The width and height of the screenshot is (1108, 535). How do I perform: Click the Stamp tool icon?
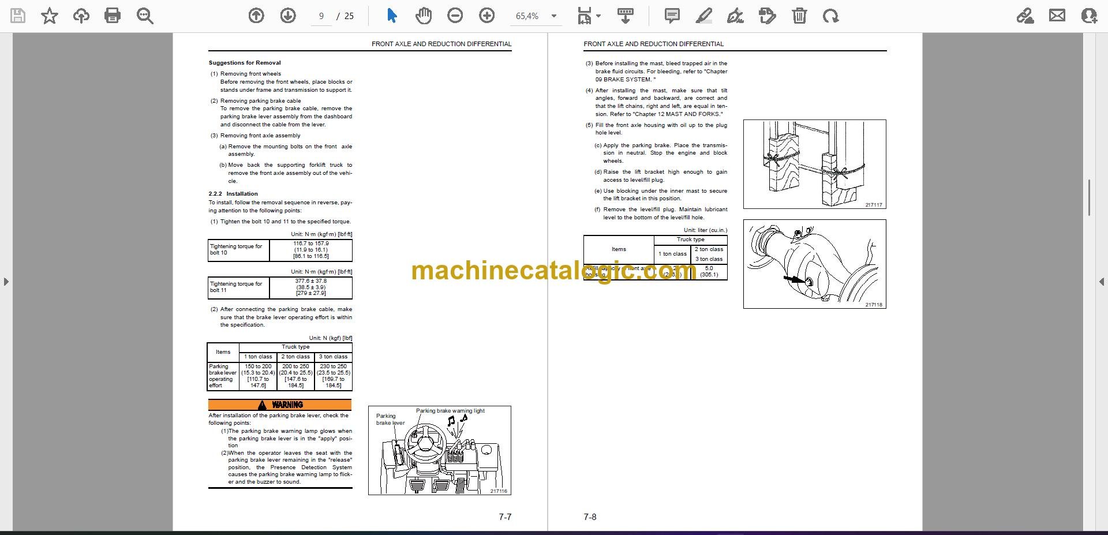(768, 16)
